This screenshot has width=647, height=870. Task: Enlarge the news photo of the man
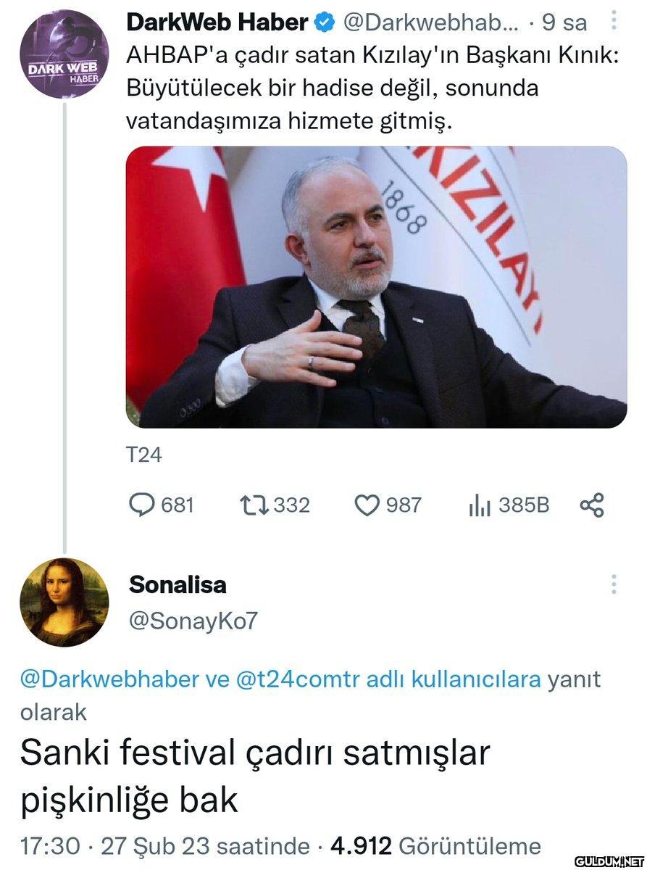376,287
